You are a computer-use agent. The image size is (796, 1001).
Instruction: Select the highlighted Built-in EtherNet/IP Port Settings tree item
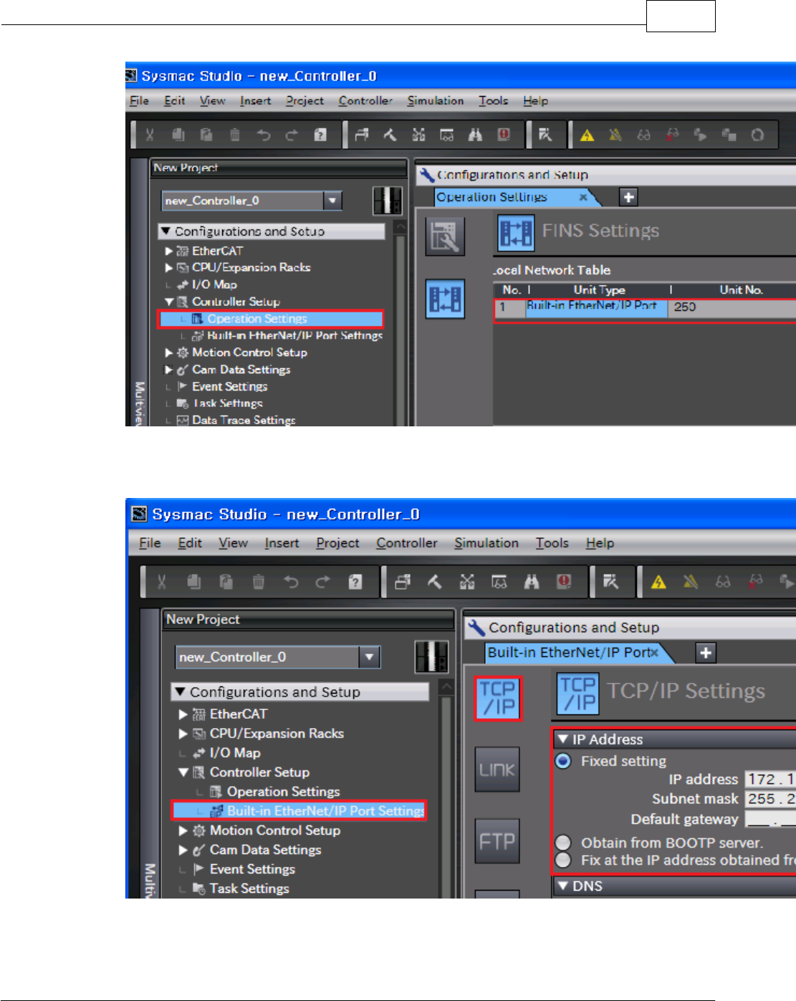(x=299, y=811)
